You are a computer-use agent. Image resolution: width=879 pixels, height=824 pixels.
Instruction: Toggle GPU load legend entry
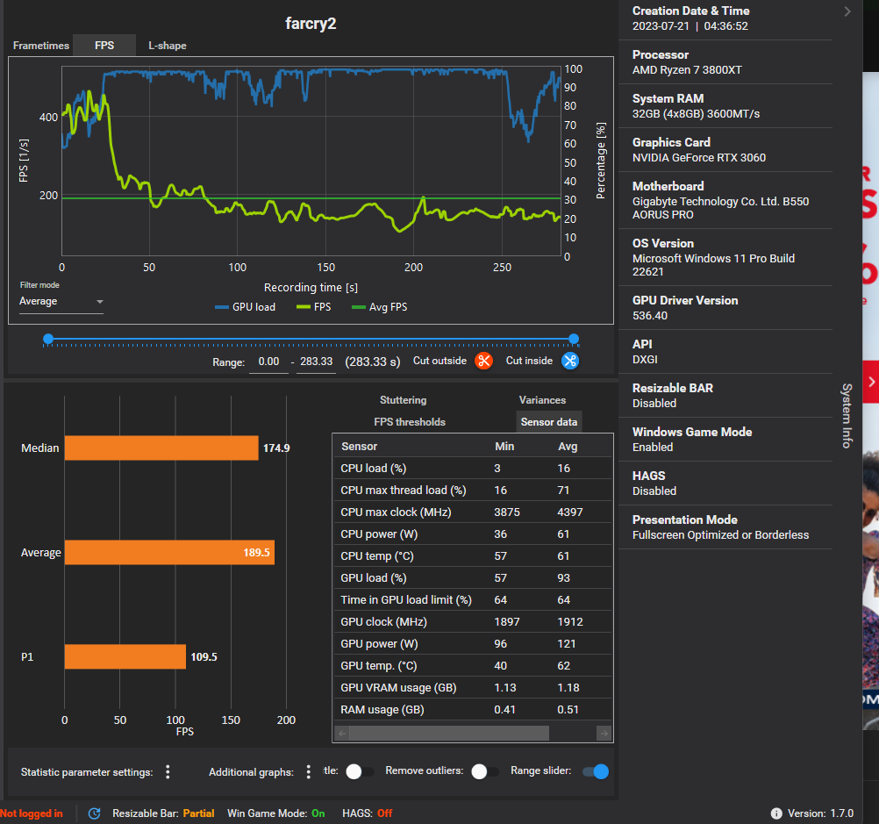[x=246, y=307]
